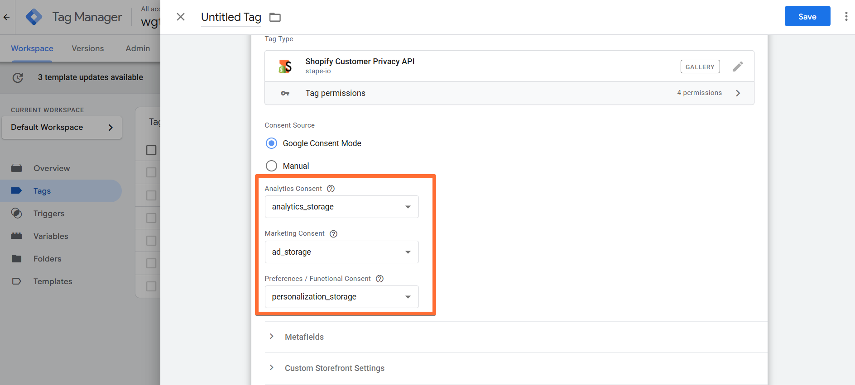Viewport: 855px width, 385px height.
Task: Click the template updates refresh icon
Action: 18,78
